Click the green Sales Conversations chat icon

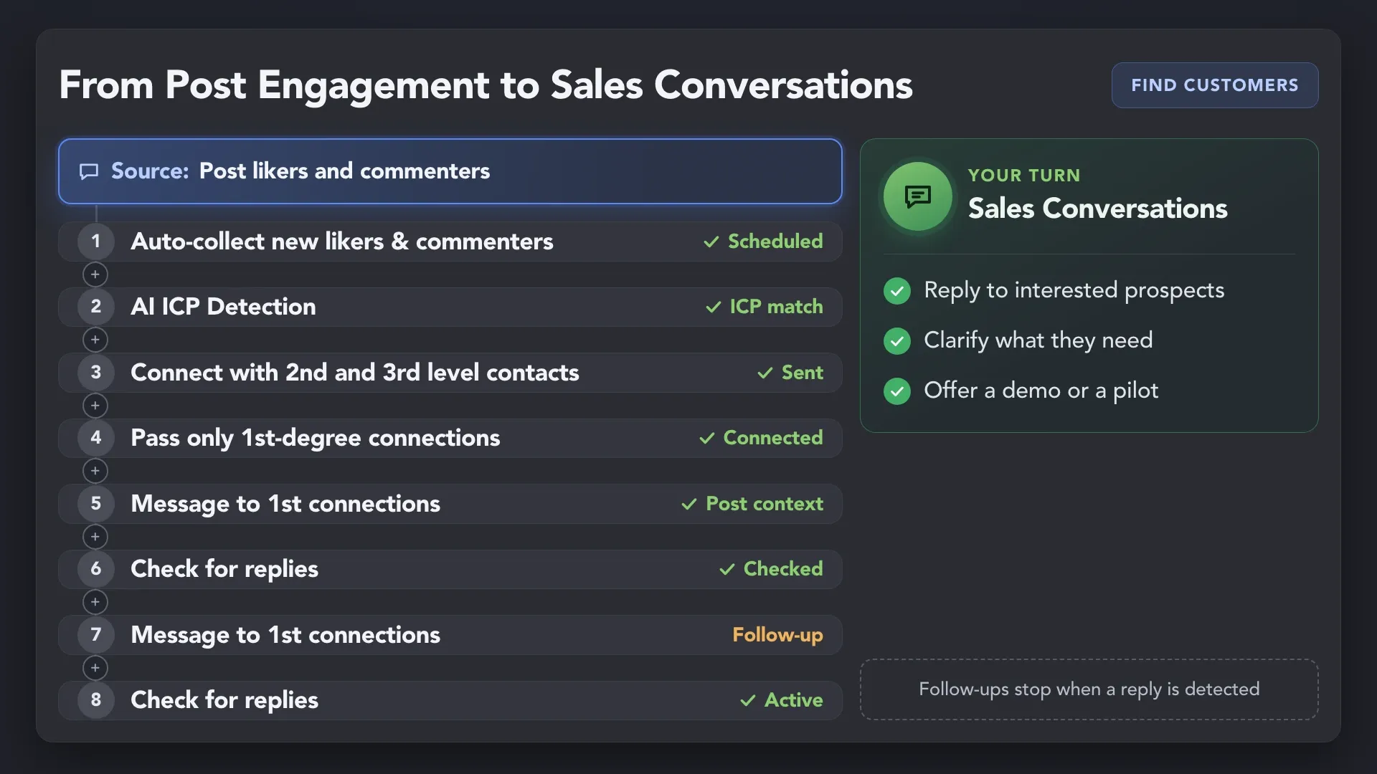(917, 196)
